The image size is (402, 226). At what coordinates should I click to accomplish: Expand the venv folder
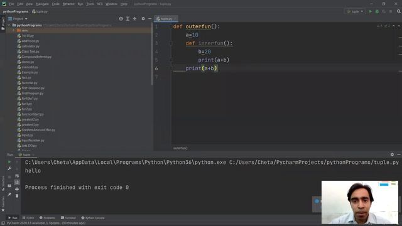pyautogui.click(x=14, y=31)
